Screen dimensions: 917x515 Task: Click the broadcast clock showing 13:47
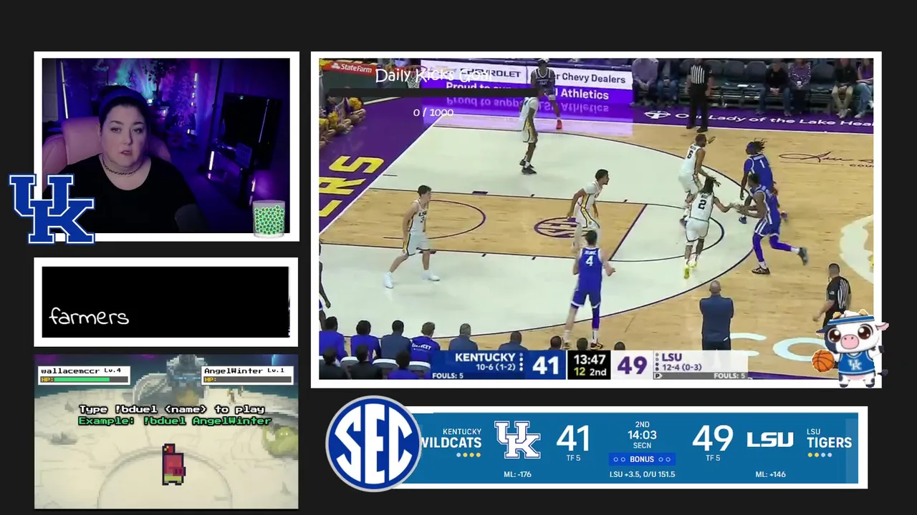point(590,359)
